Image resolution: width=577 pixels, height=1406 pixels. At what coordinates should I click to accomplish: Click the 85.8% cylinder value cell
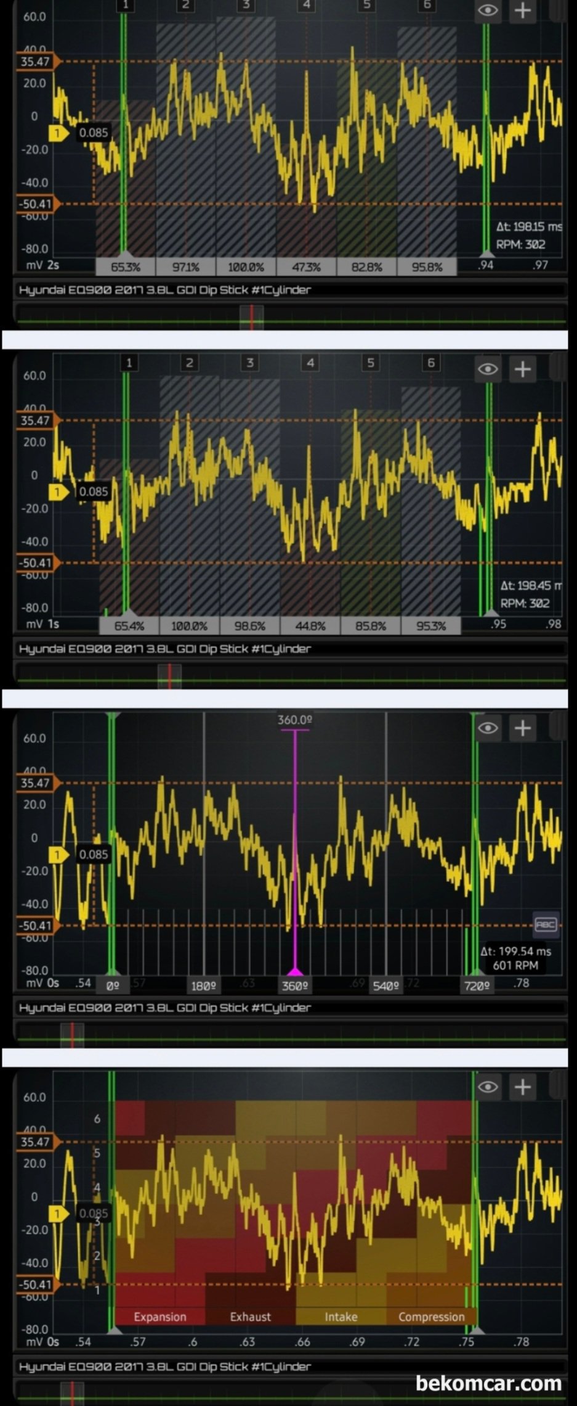[370, 626]
